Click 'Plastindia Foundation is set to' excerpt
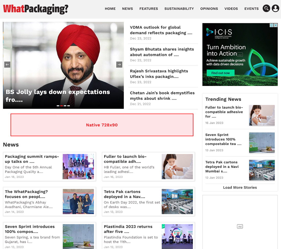281x249 pixels. click(131, 240)
